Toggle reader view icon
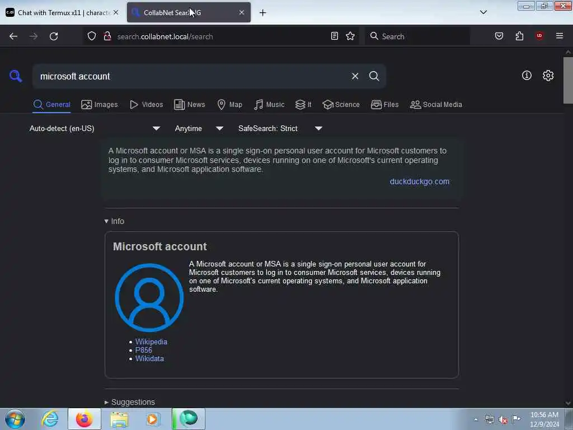The image size is (573, 430). point(335,36)
